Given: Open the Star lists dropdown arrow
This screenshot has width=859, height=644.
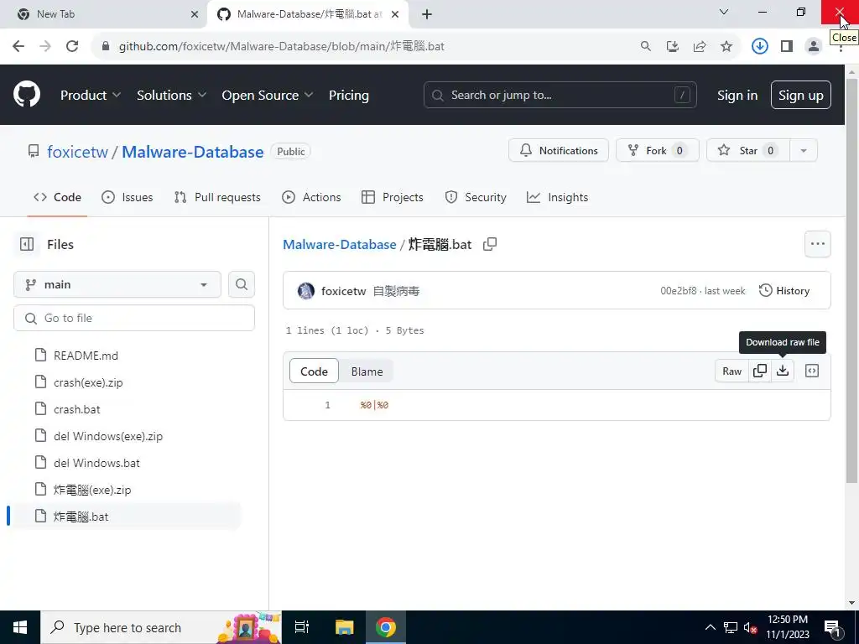Looking at the screenshot, I should coord(804,151).
